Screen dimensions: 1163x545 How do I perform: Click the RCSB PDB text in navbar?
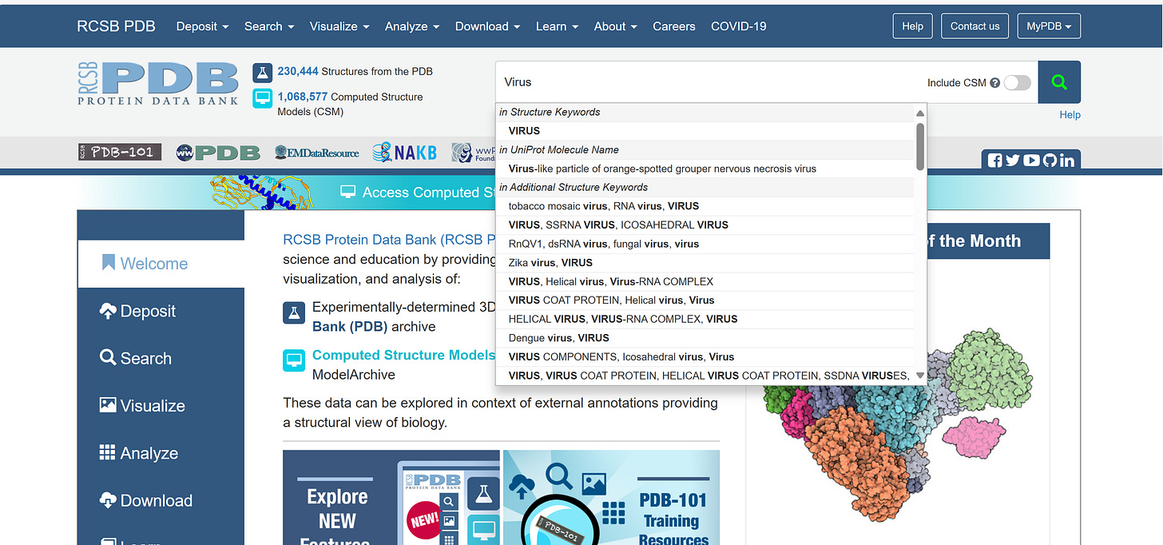116,26
